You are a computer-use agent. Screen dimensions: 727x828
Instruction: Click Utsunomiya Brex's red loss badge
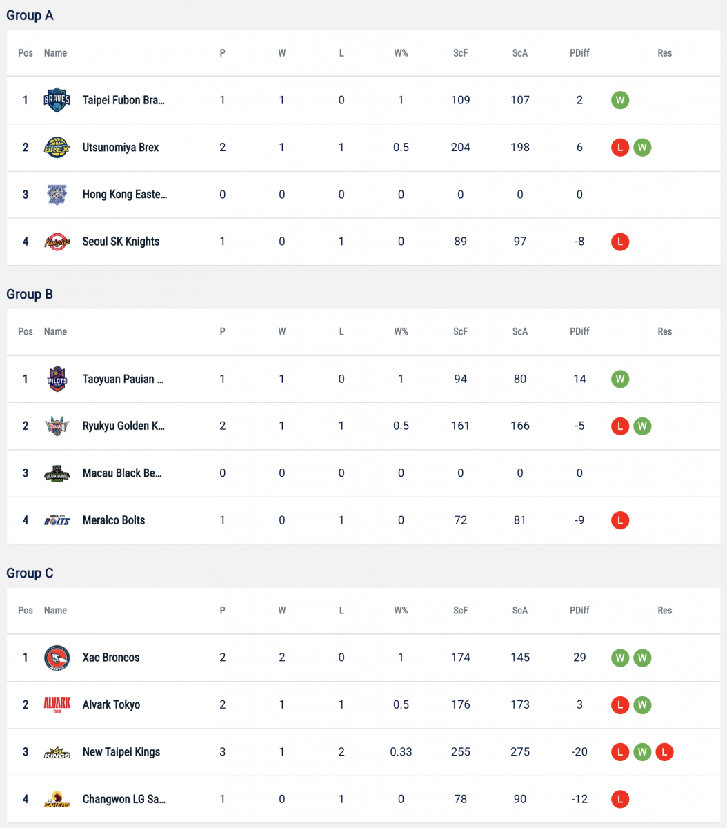tap(620, 148)
